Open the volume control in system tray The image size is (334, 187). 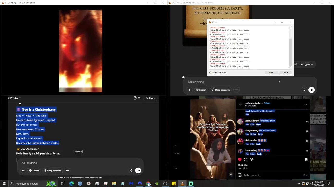coord(311,184)
